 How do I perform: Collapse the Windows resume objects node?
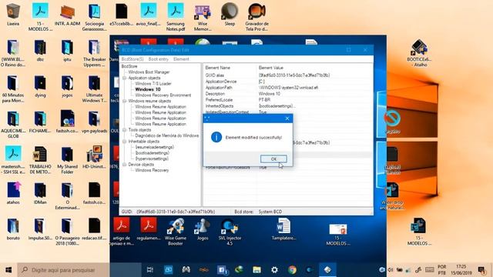pyautogui.click(x=125, y=101)
